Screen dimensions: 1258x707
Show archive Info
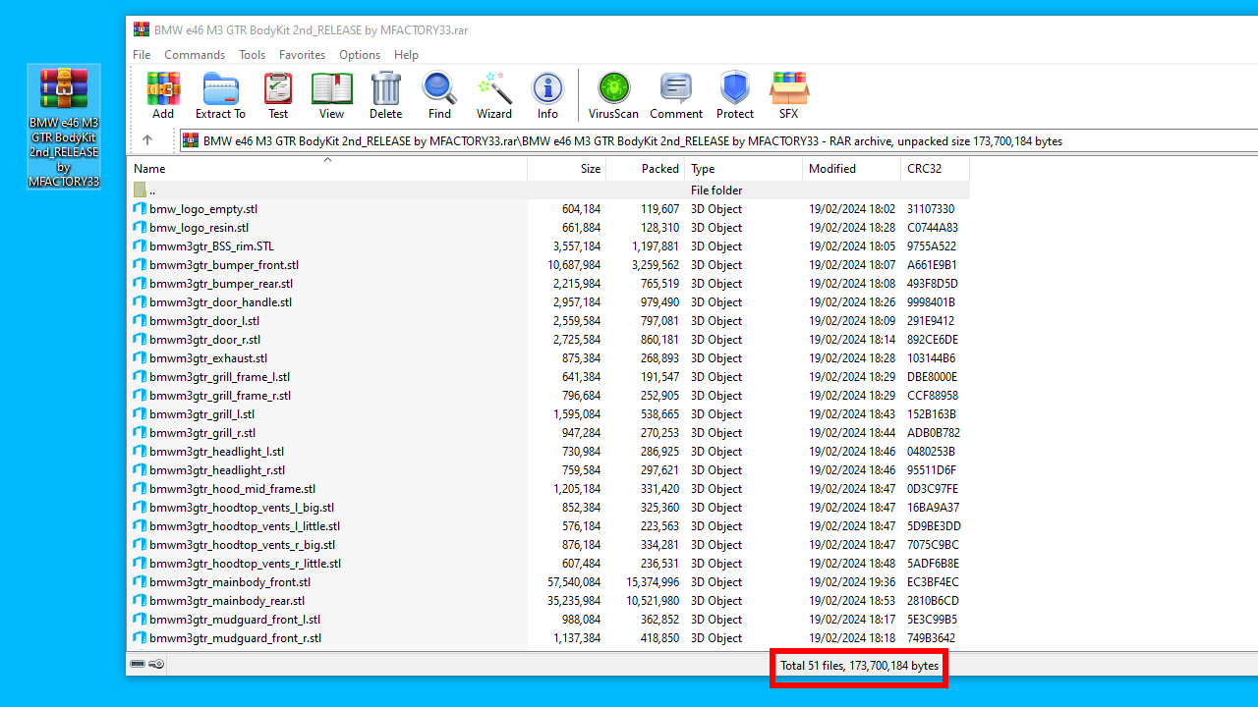[547, 95]
